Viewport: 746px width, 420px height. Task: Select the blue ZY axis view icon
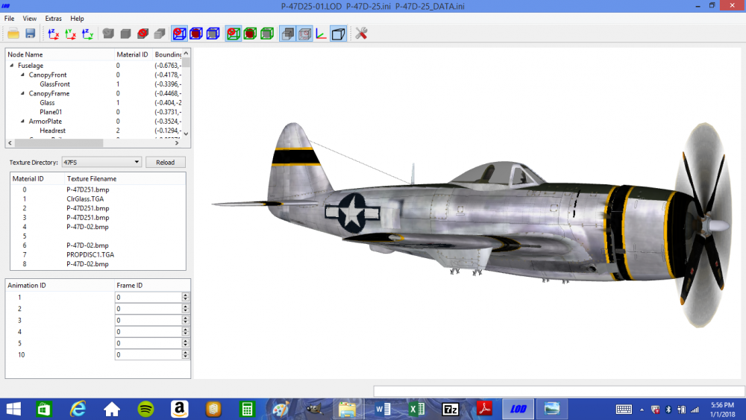87,34
